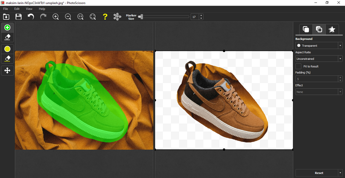
Task: Select the foreground marker eraser tool
Action: 8,37
